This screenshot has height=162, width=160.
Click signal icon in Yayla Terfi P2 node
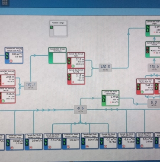coord(138,85)
